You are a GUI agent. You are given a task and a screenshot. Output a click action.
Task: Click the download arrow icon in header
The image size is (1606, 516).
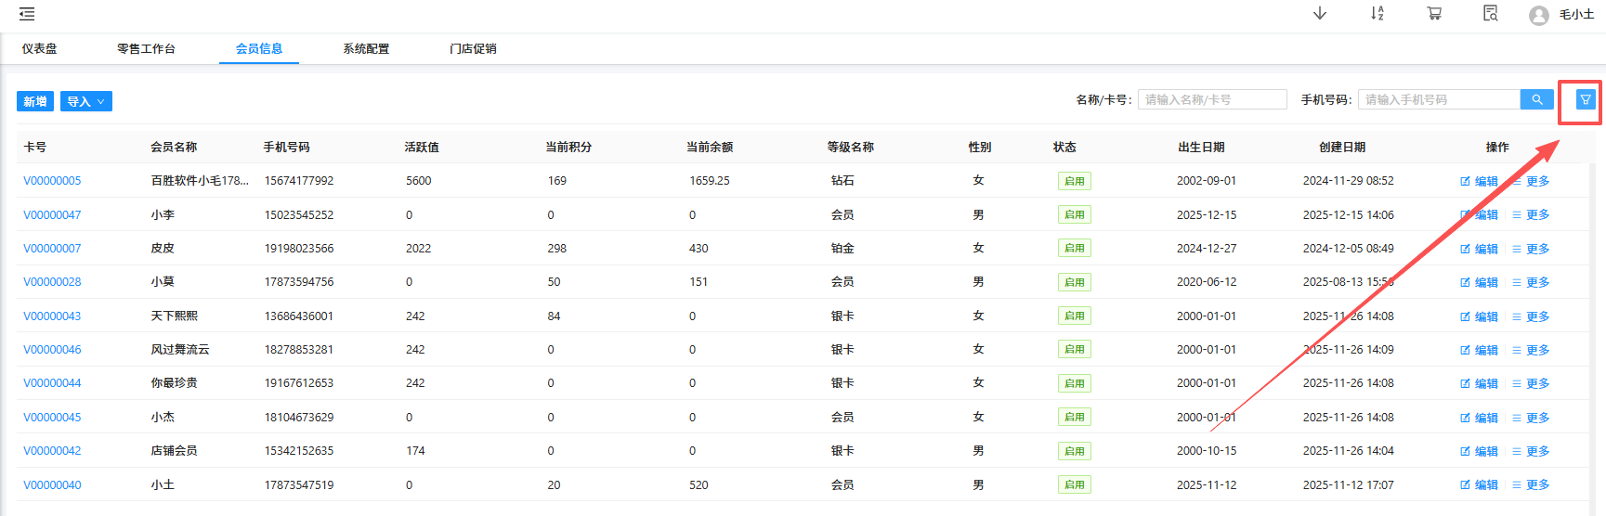1319,13
